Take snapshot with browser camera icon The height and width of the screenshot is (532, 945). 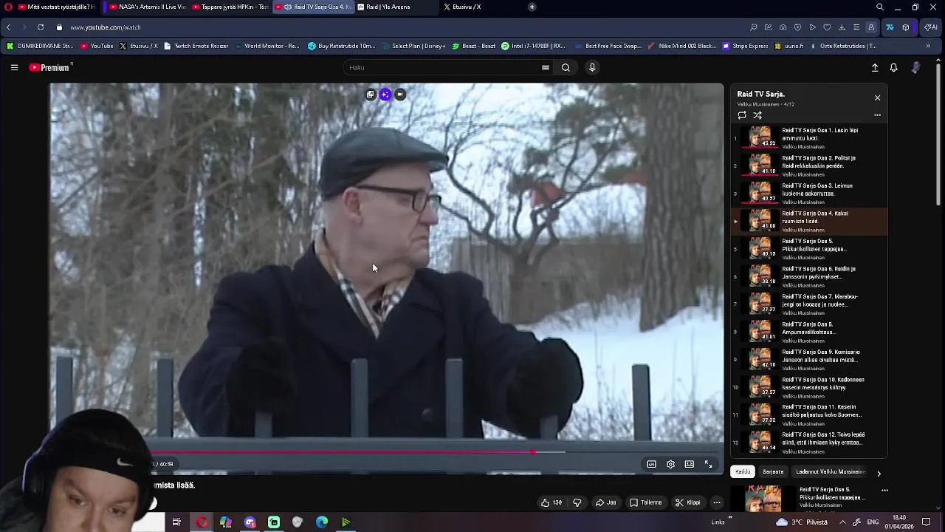coord(783,27)
